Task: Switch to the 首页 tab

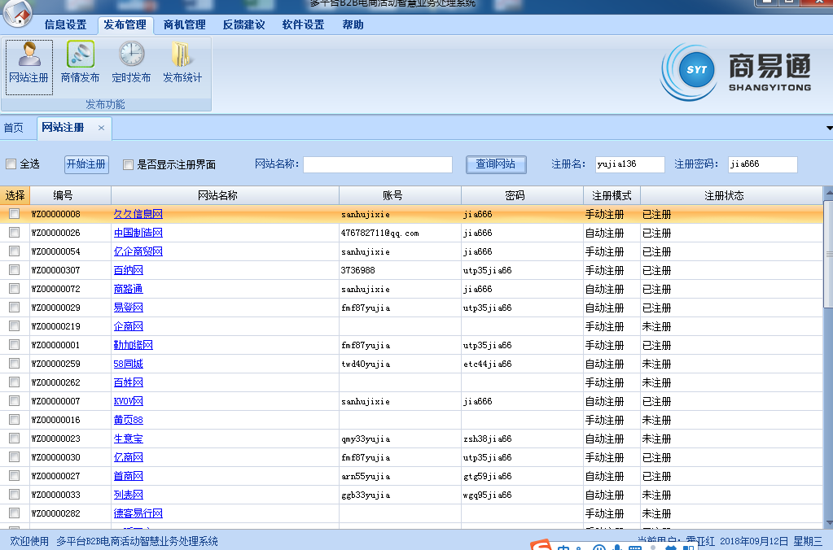Action: tap(14, 128)
